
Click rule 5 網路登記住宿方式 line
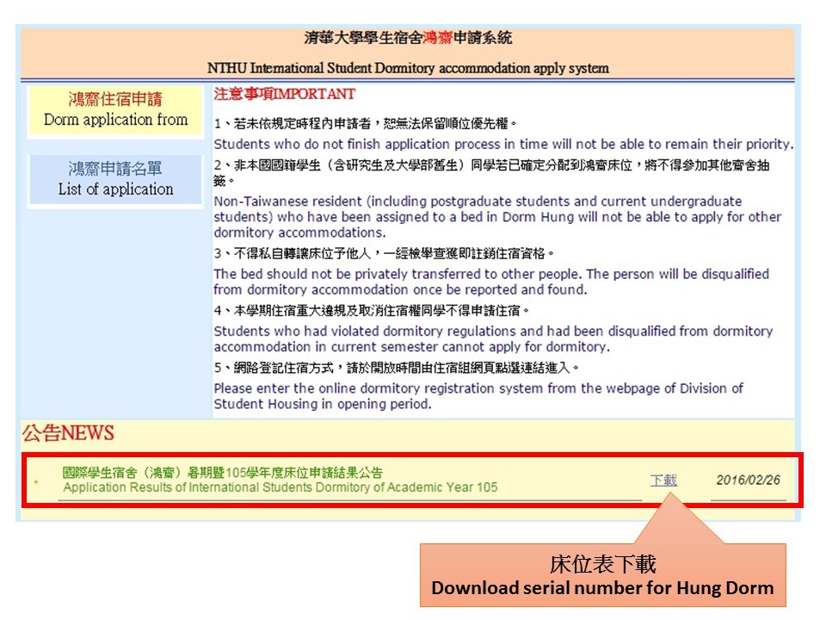[x=397, y=368]
